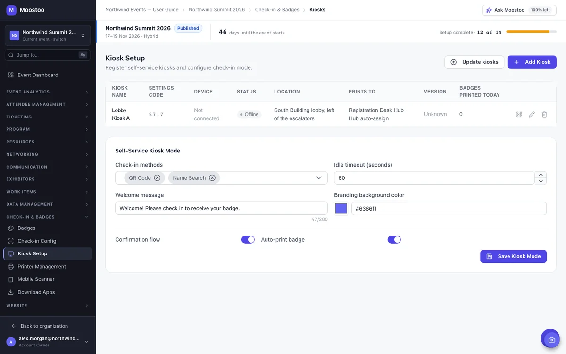Open the account menu chevron for alex.morgan
The width and height of the screenshot is (566, 354).
[86, 342]
